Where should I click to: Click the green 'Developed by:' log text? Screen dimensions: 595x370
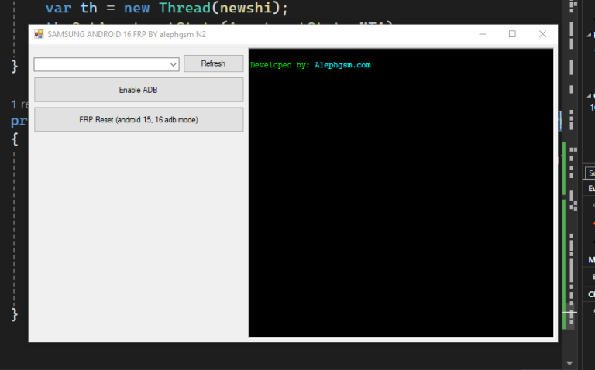pos(280,65)
